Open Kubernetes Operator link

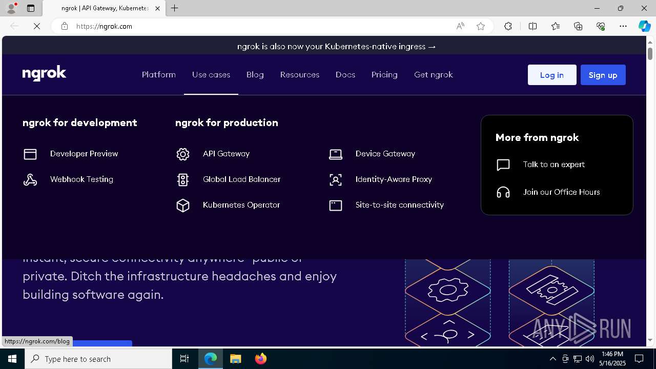tap(241, 205)
